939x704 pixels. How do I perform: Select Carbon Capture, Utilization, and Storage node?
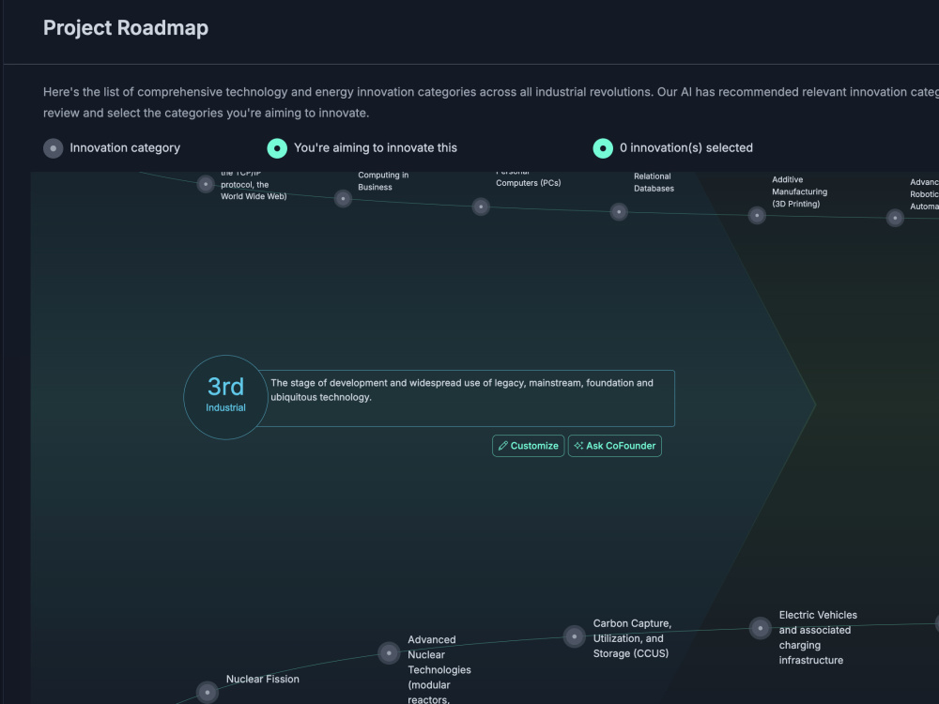(575, 636)
